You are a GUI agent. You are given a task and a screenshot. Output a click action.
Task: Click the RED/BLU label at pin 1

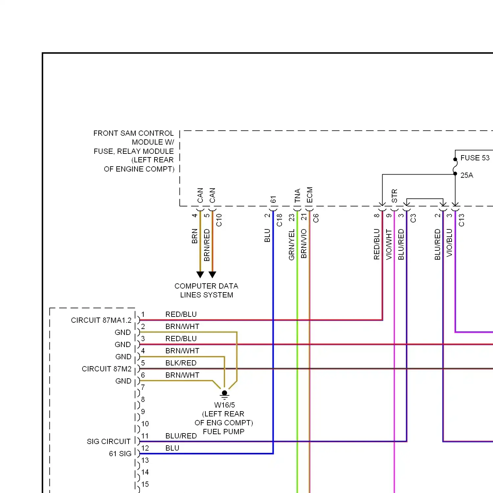pos(181,314)
